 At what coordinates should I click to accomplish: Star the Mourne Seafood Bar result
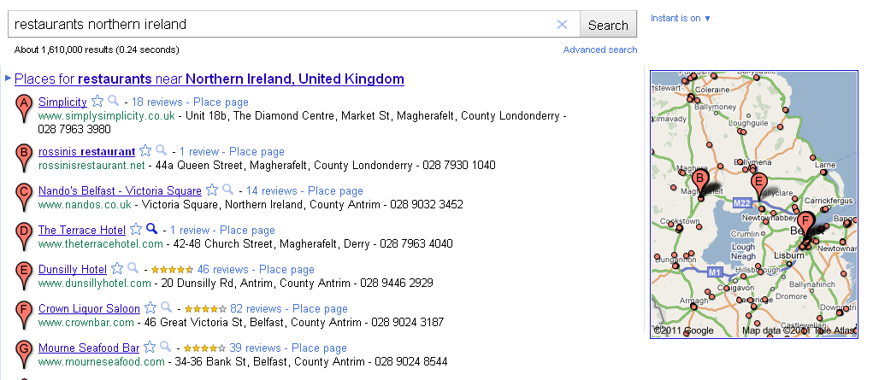[150, 348]
